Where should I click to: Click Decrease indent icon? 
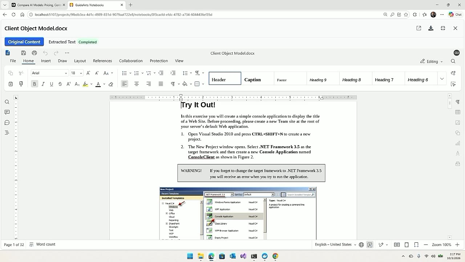[x=161, y=73]
